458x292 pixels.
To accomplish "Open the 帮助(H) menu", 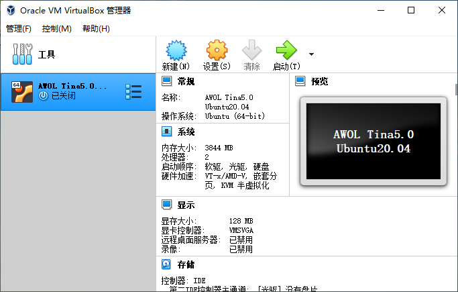I will (x=96, y=28).
